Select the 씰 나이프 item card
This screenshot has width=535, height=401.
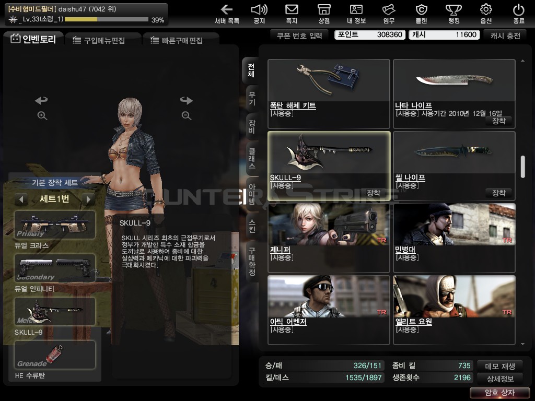(x=454, y=166)
